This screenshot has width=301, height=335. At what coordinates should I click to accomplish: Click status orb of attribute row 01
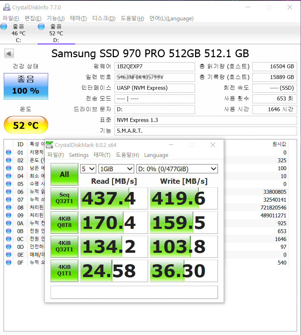tap(9, 152)
